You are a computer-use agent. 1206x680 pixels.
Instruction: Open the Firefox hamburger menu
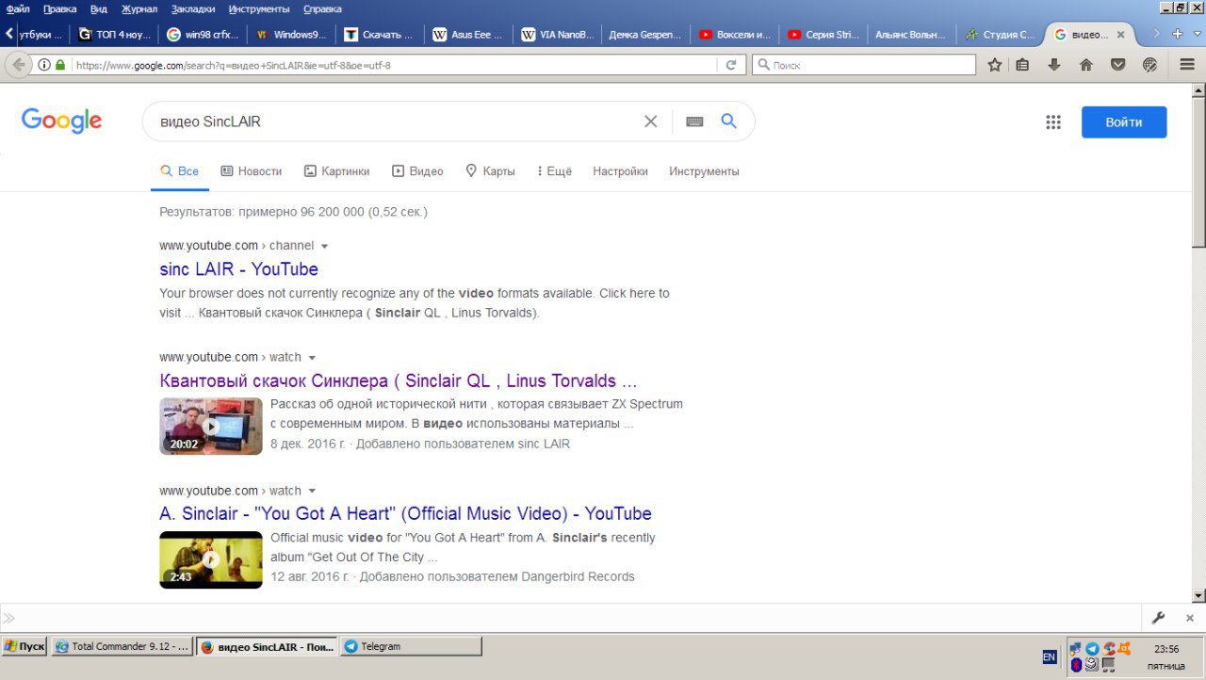click(1187, 65)
